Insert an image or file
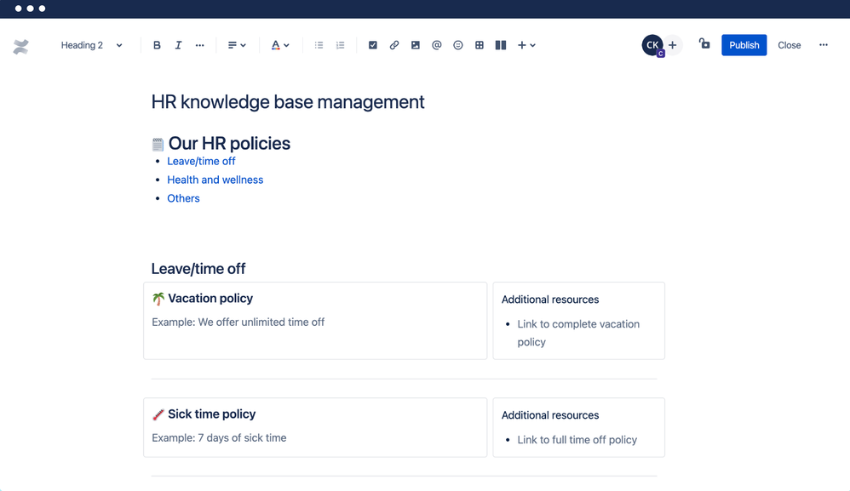The height and width of the screenshot is (491, 850). click(x=416, y=45)
